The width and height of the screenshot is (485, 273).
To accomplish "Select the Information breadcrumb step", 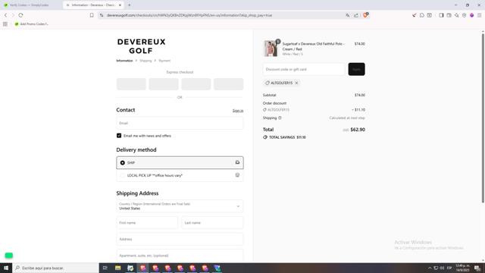I will pos(124,61).
